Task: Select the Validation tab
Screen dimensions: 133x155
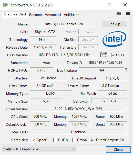Action: point(71,15)
